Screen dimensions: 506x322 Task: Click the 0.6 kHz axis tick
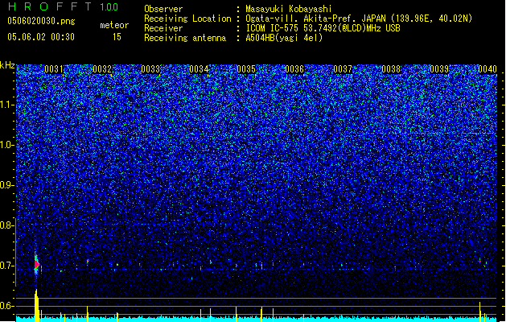pyautogui.click(x=7, y=306)
